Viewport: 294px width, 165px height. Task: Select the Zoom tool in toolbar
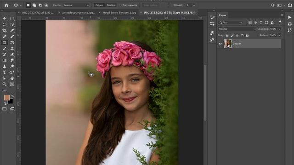pyautogui.click(x=5, y=84)
